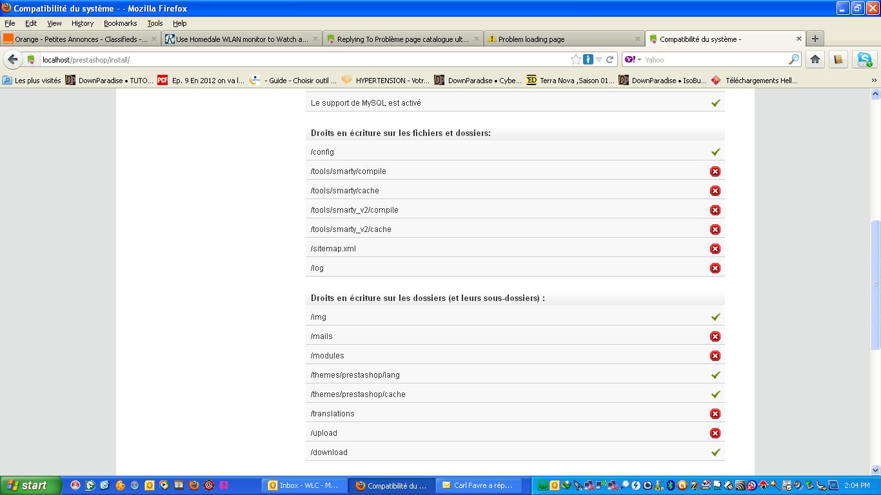Screen dimensions: 881x495
Task: Click the scrollbar down arrow
Action: point(875,470)
